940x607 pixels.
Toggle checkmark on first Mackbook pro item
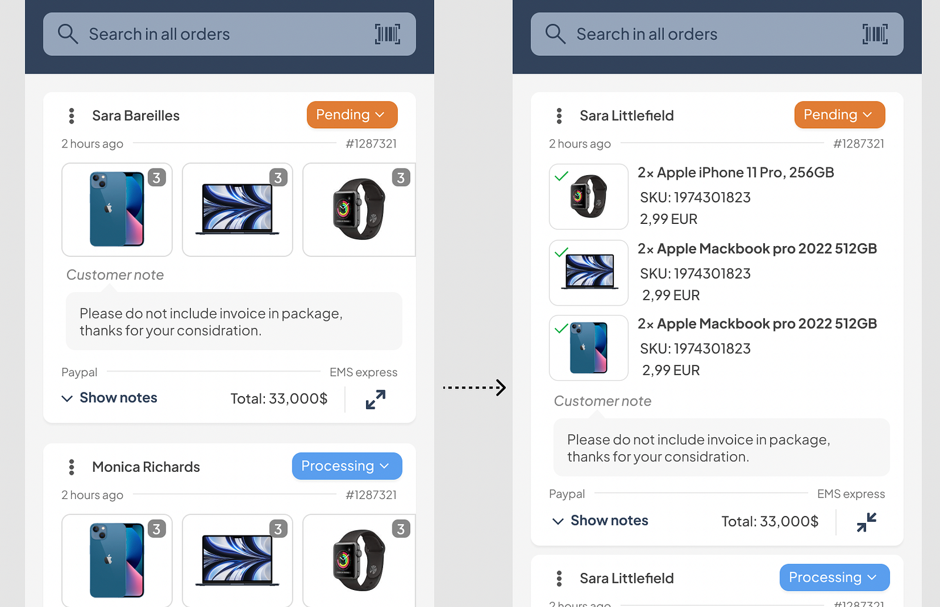tap(562, 252)
